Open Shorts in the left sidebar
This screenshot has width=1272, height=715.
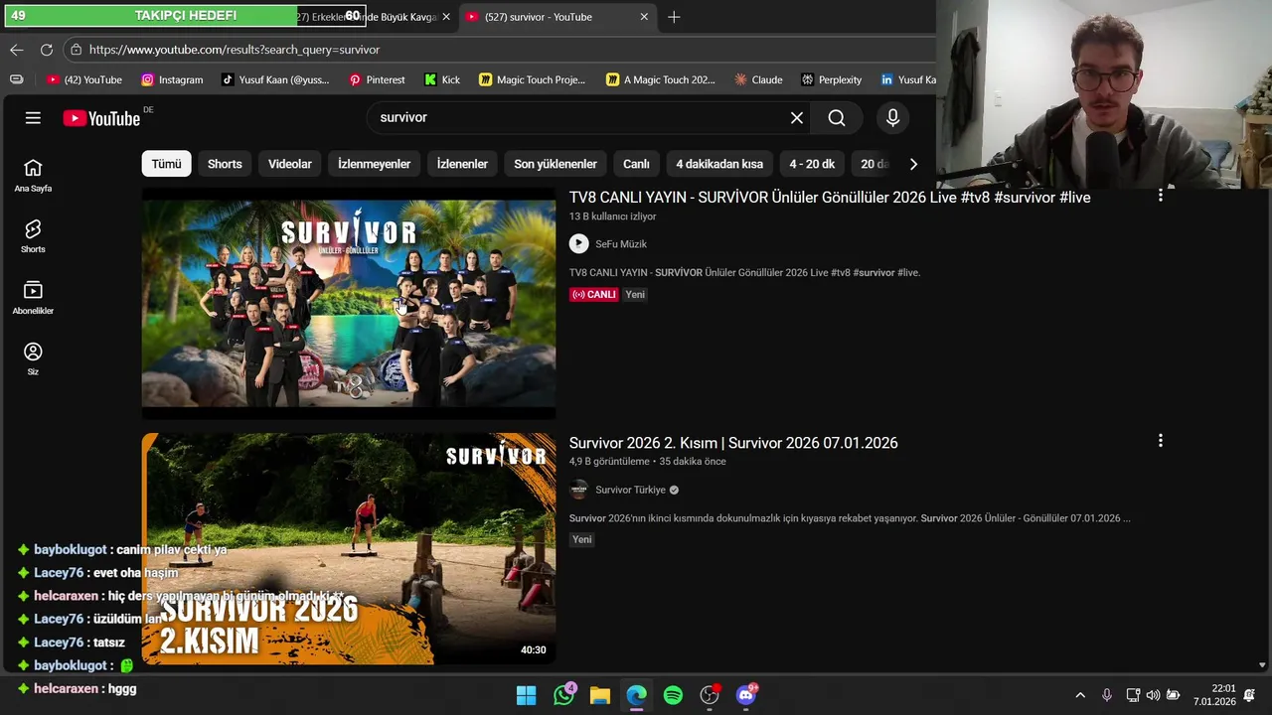(33, 236)
